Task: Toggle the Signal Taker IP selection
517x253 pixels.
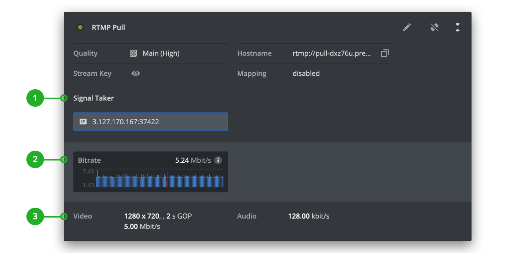Action: coord(150,121)
